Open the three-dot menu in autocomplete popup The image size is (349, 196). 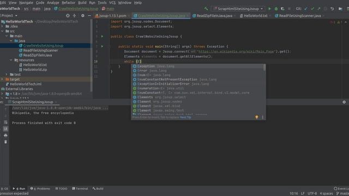263,117
